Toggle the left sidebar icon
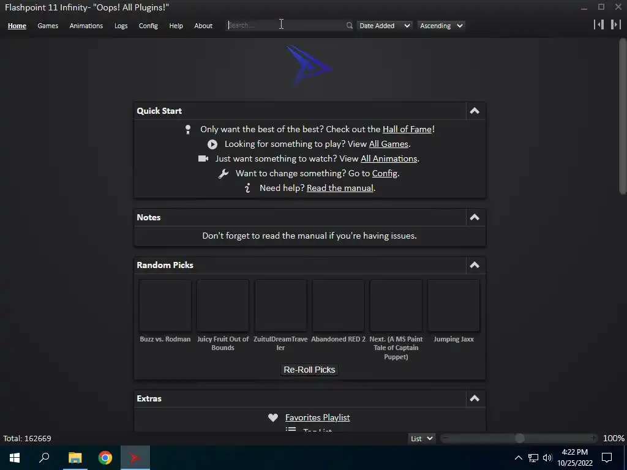 (599, 24)
